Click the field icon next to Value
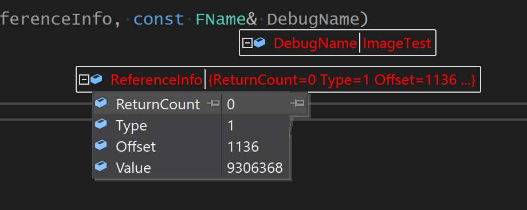Image resolution: width=527 pixels, height=210 pixels. [101, 166]
